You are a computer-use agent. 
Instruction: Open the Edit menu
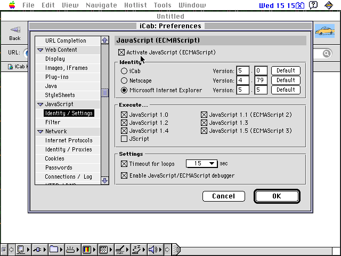(48, 5)
